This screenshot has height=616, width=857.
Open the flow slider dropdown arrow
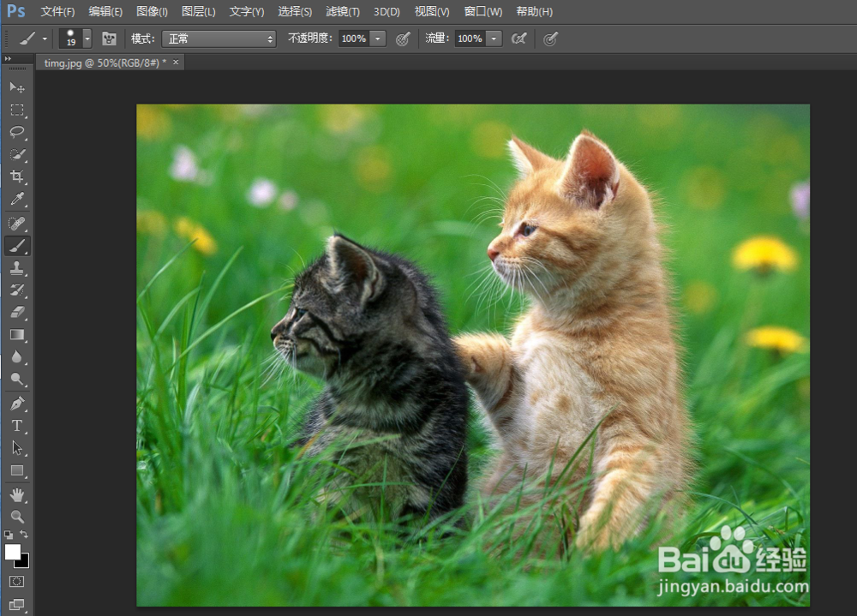[494, 39]
